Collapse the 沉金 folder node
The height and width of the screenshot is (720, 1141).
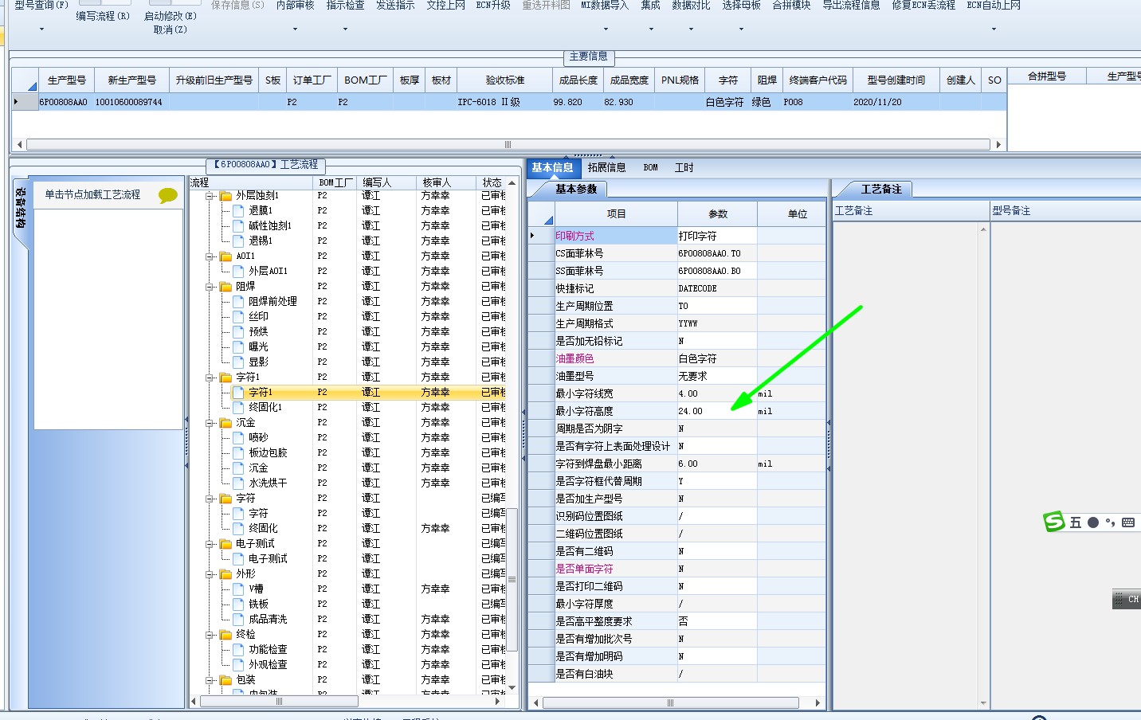[210, 423]
